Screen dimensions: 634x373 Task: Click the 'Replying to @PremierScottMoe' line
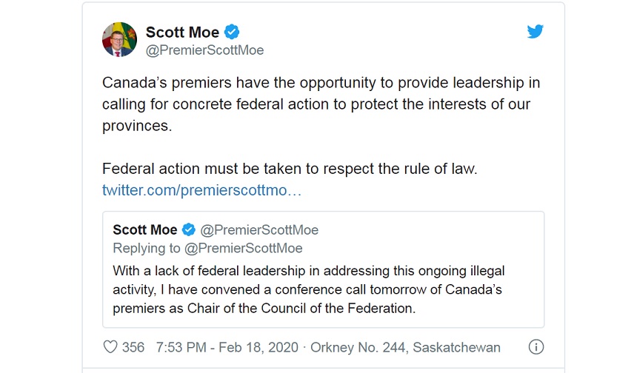click(207, 248)
